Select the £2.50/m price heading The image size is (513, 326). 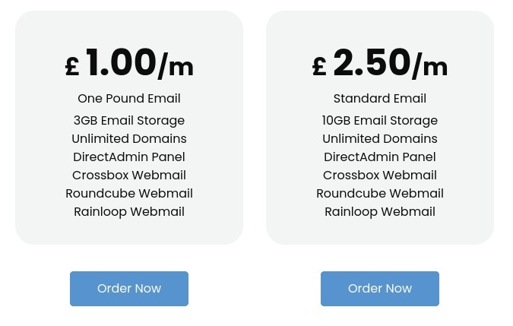pos(380,63)
